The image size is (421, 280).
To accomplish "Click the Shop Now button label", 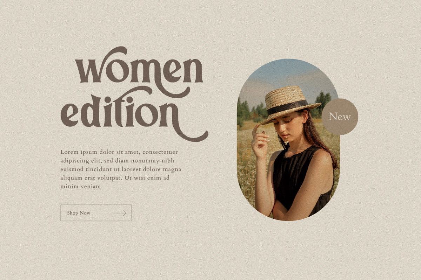I will pyautogui.click(x=79, y=213).
